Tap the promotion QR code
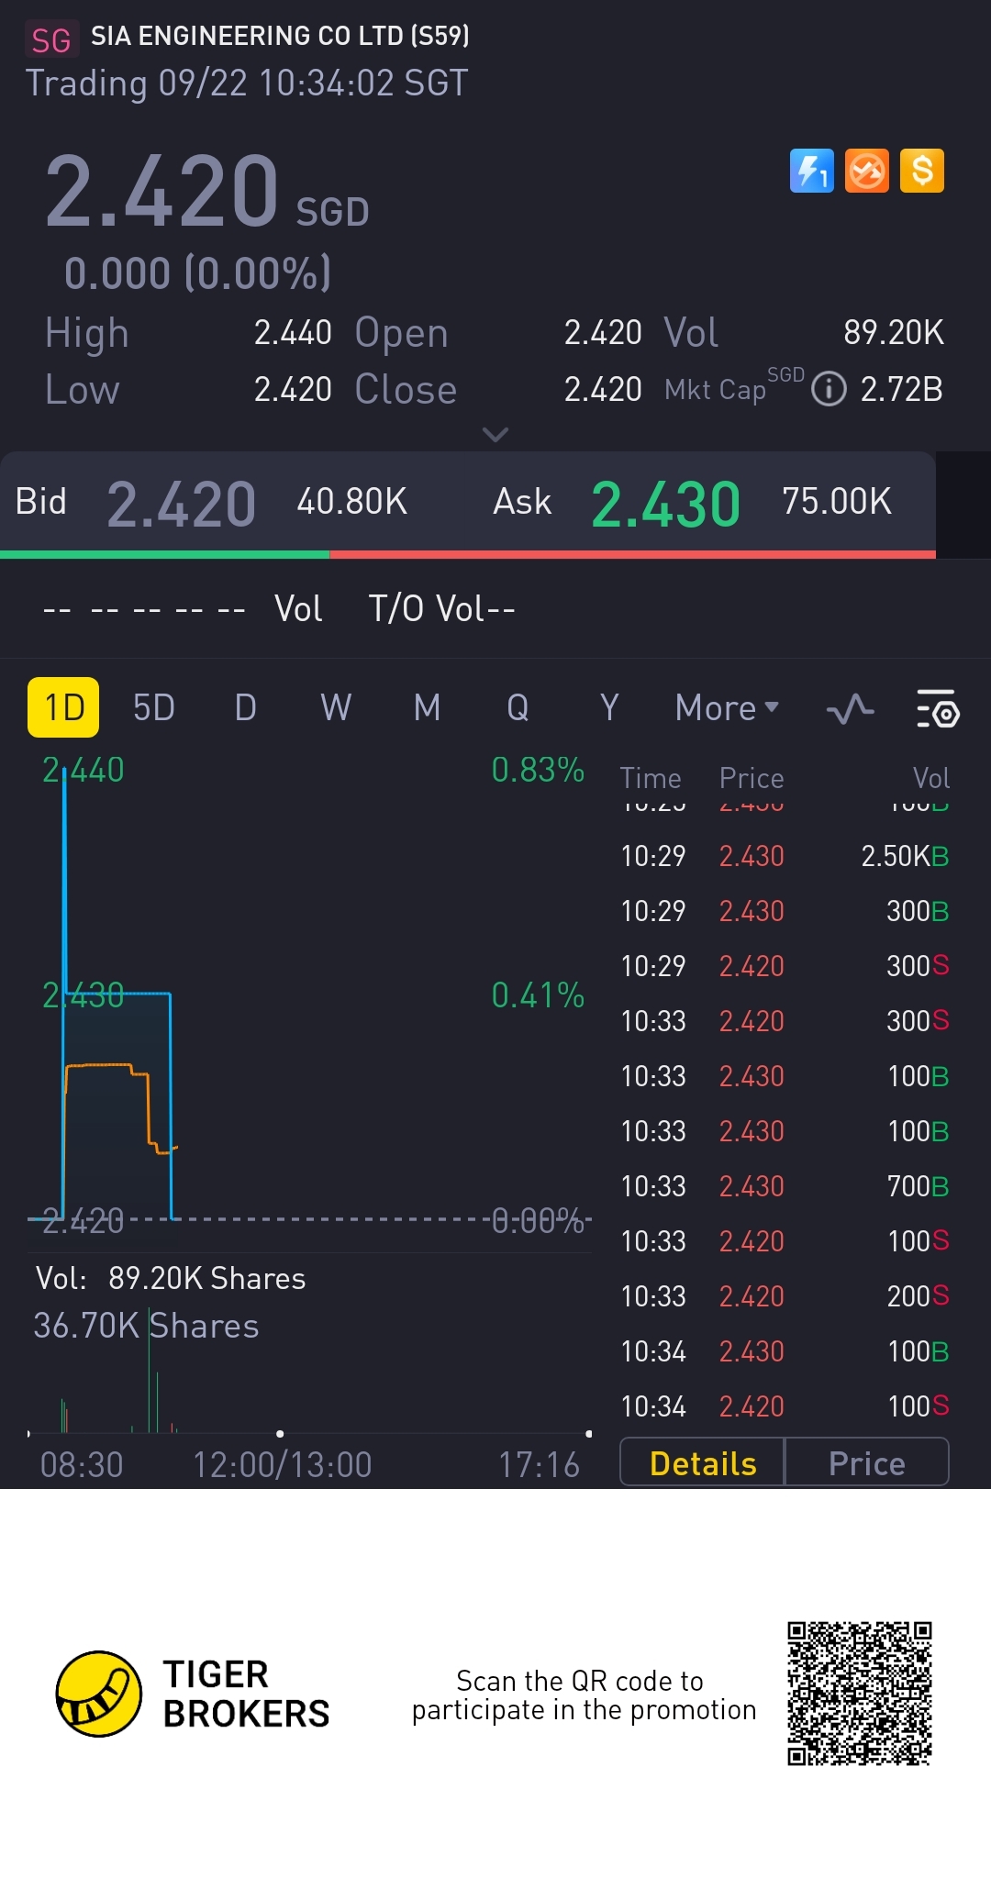991x1900 pixels. (859, 1694)
